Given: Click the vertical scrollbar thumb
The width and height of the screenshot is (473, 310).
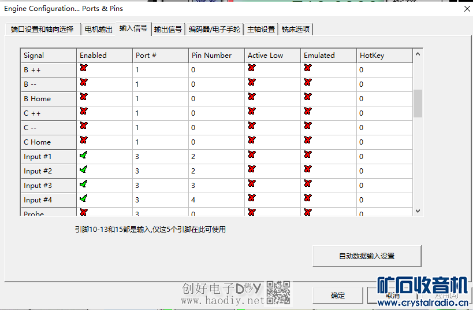Looking at the screenshot, I should point(418,104).
